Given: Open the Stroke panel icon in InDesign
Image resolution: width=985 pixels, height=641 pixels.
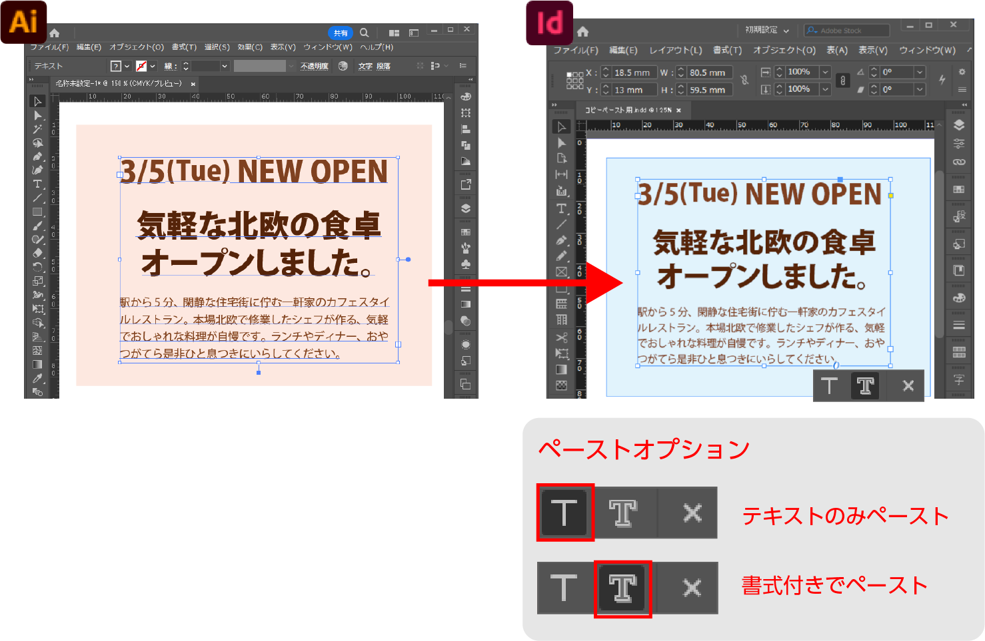Looking at the screenshot, I should pos(960,325).
